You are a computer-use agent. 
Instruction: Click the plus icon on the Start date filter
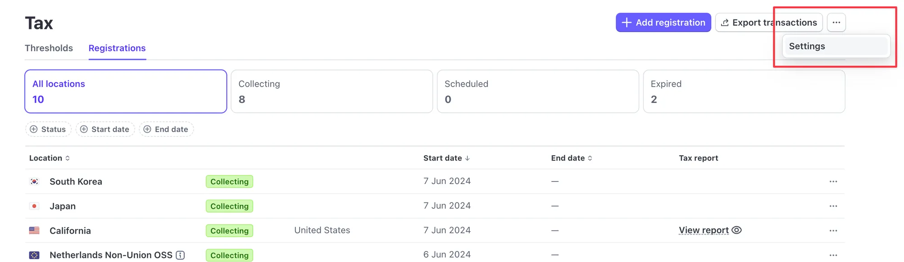(x=84, y=129)
